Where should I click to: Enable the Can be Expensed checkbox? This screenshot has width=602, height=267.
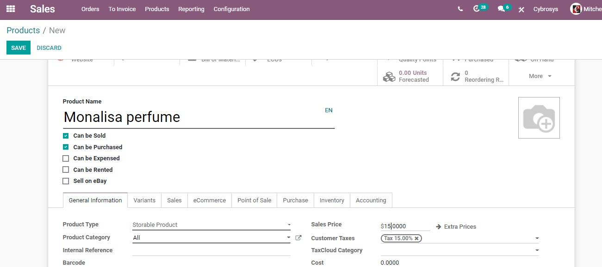[66, 158]
